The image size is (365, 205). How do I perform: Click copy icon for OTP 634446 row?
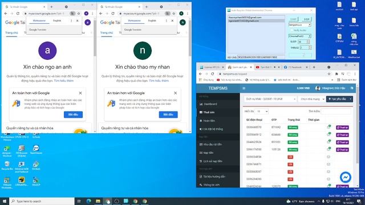click(x=328, y=134)
